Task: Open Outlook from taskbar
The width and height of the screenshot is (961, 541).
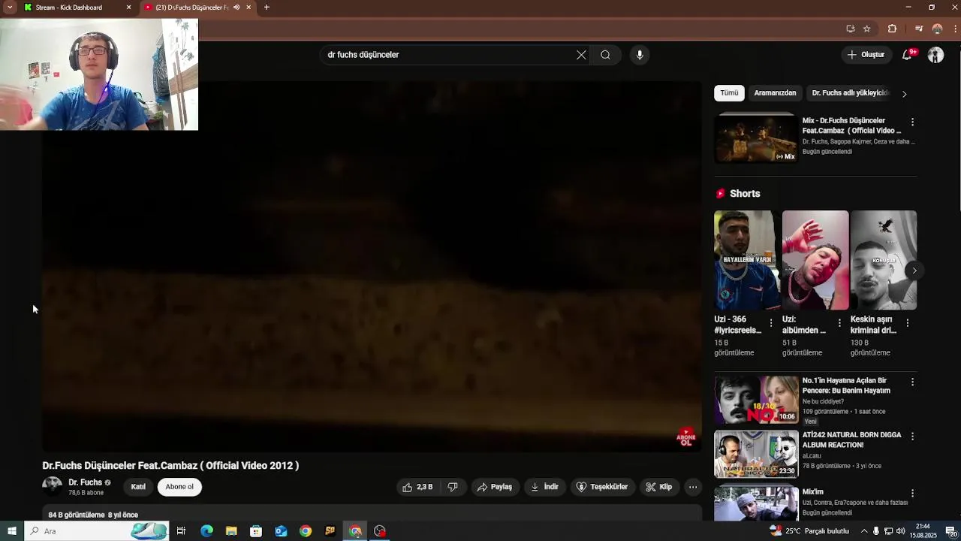Action: [281, 531]
